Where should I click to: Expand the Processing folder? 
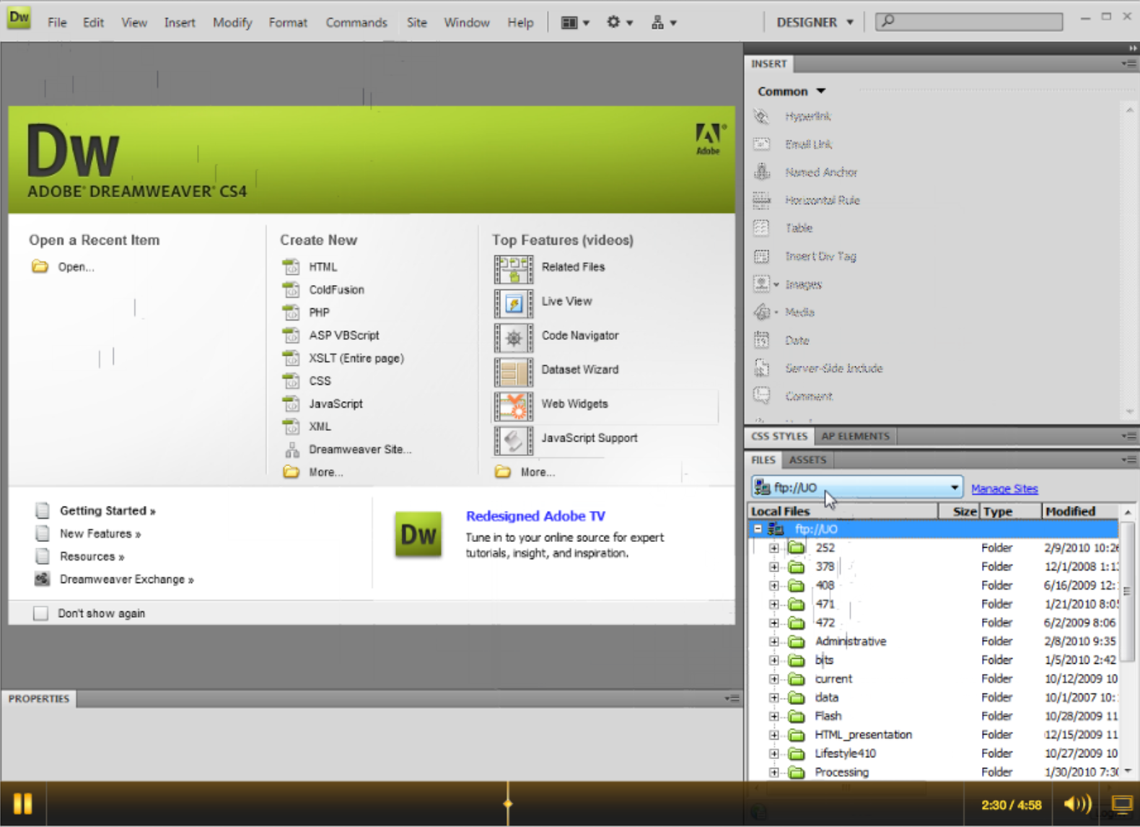773,773
